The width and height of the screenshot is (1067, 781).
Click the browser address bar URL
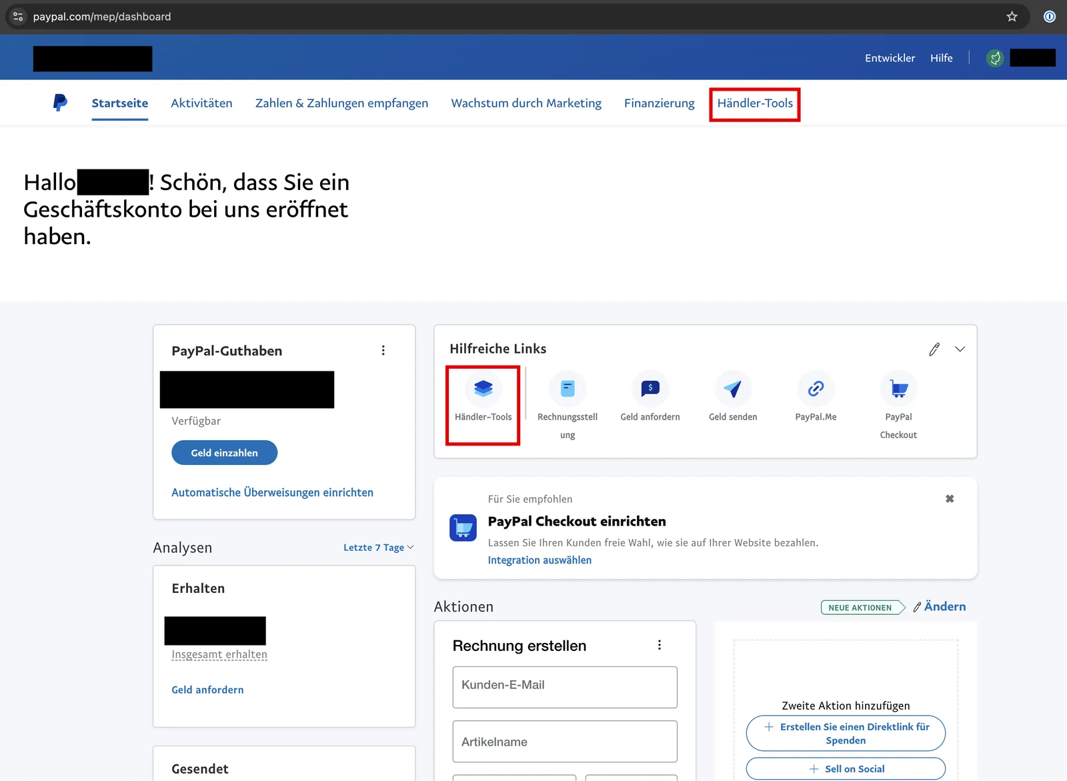click(102, 17)
